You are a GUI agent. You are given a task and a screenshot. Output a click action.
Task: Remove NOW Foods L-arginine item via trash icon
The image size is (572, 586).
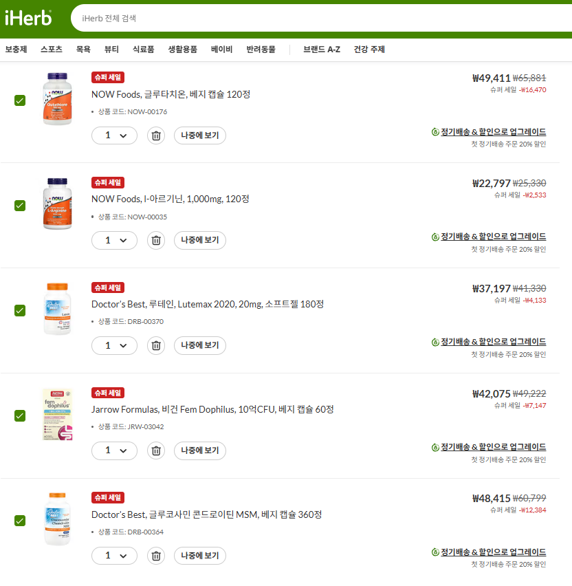[x=156, y=241]
